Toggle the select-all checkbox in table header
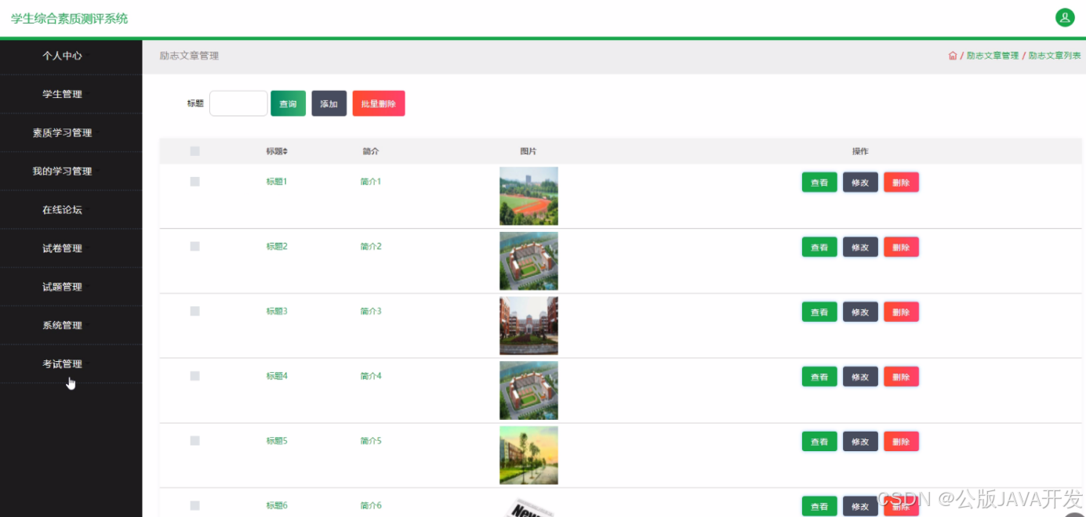The image size is (1086, 517). pos(195,151)
